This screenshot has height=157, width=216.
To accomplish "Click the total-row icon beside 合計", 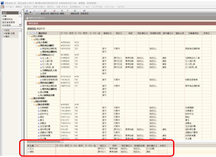I will pyautogui.click(x=41, y=74).
